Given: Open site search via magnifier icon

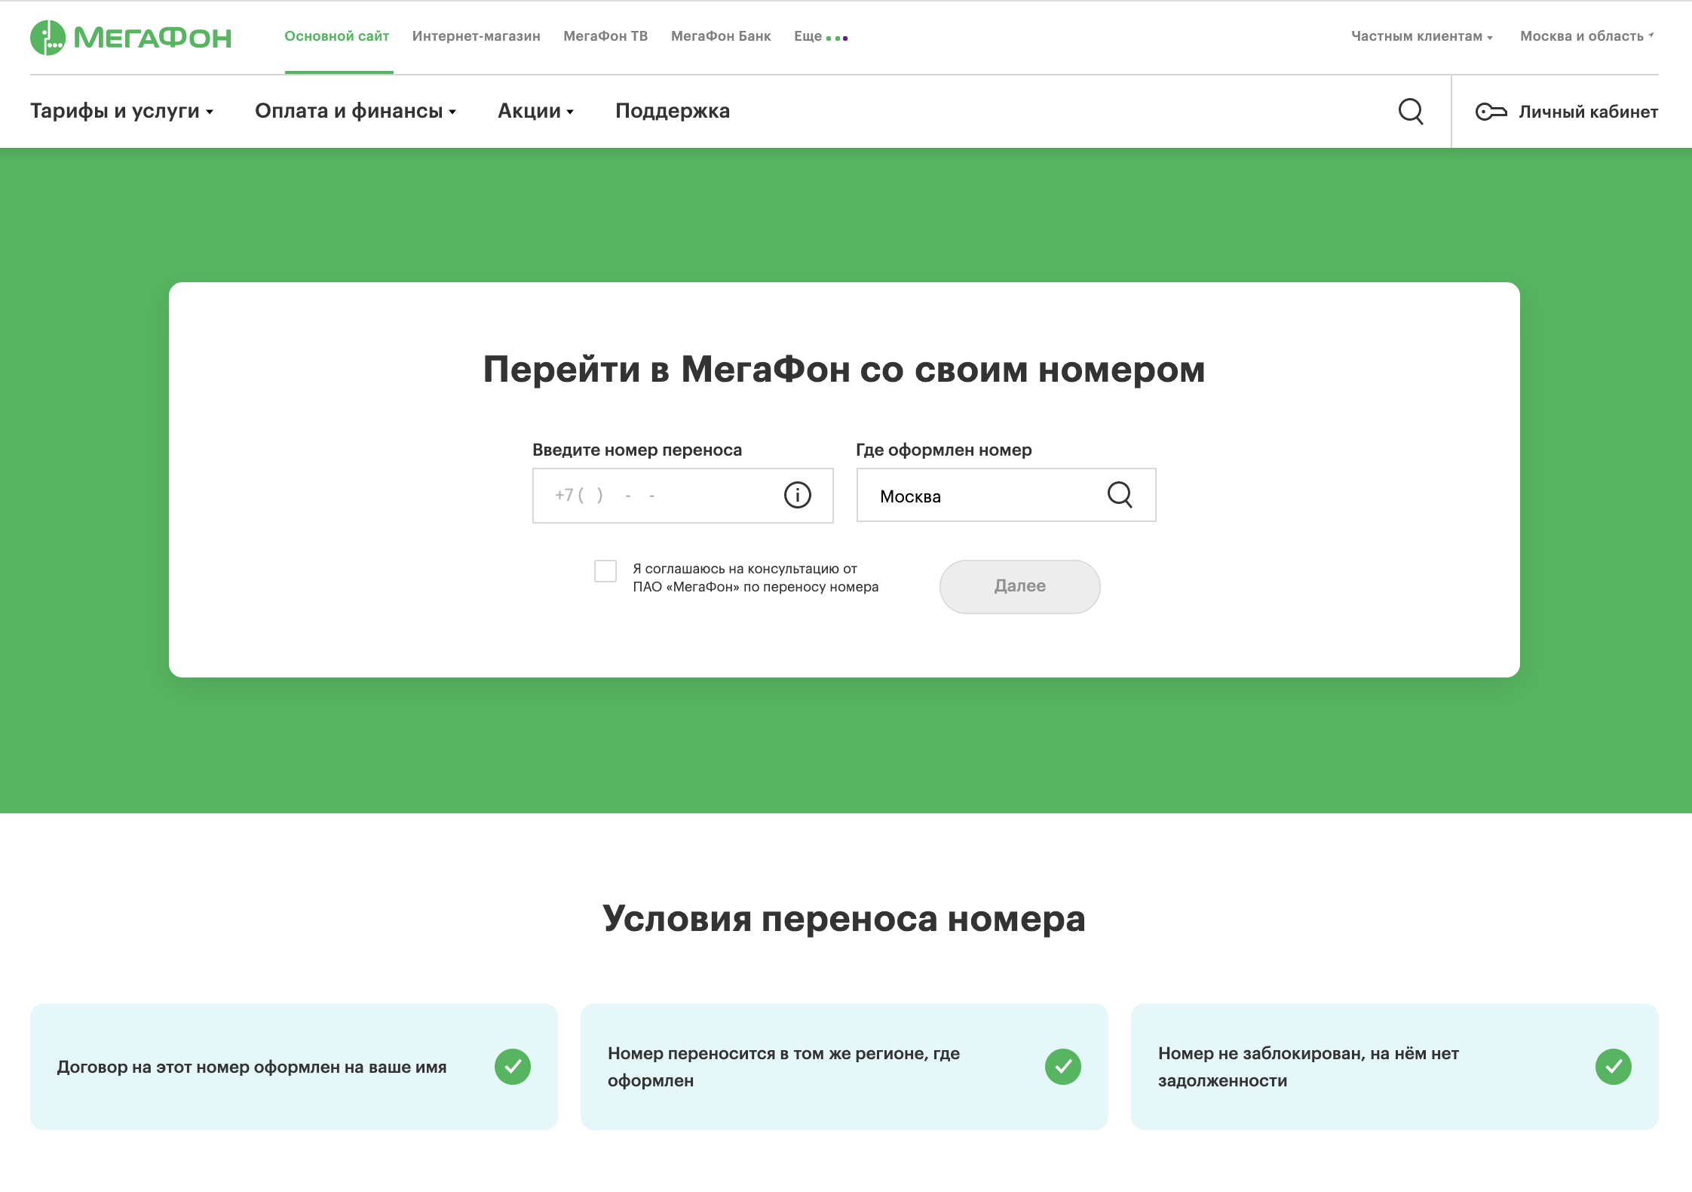Looking at the screenshot, I should coord(1411,111).
